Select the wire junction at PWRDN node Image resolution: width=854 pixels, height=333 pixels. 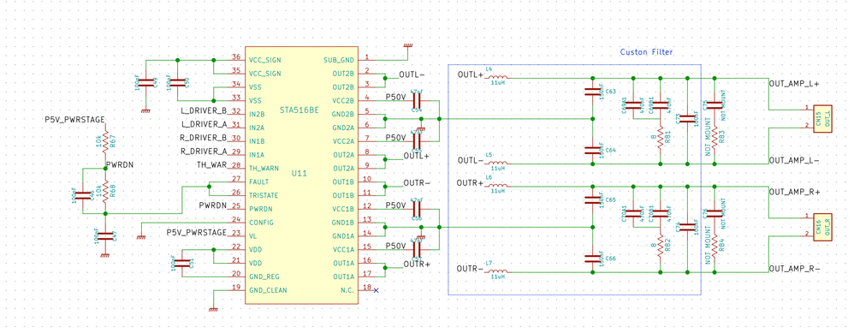[105, 169]
